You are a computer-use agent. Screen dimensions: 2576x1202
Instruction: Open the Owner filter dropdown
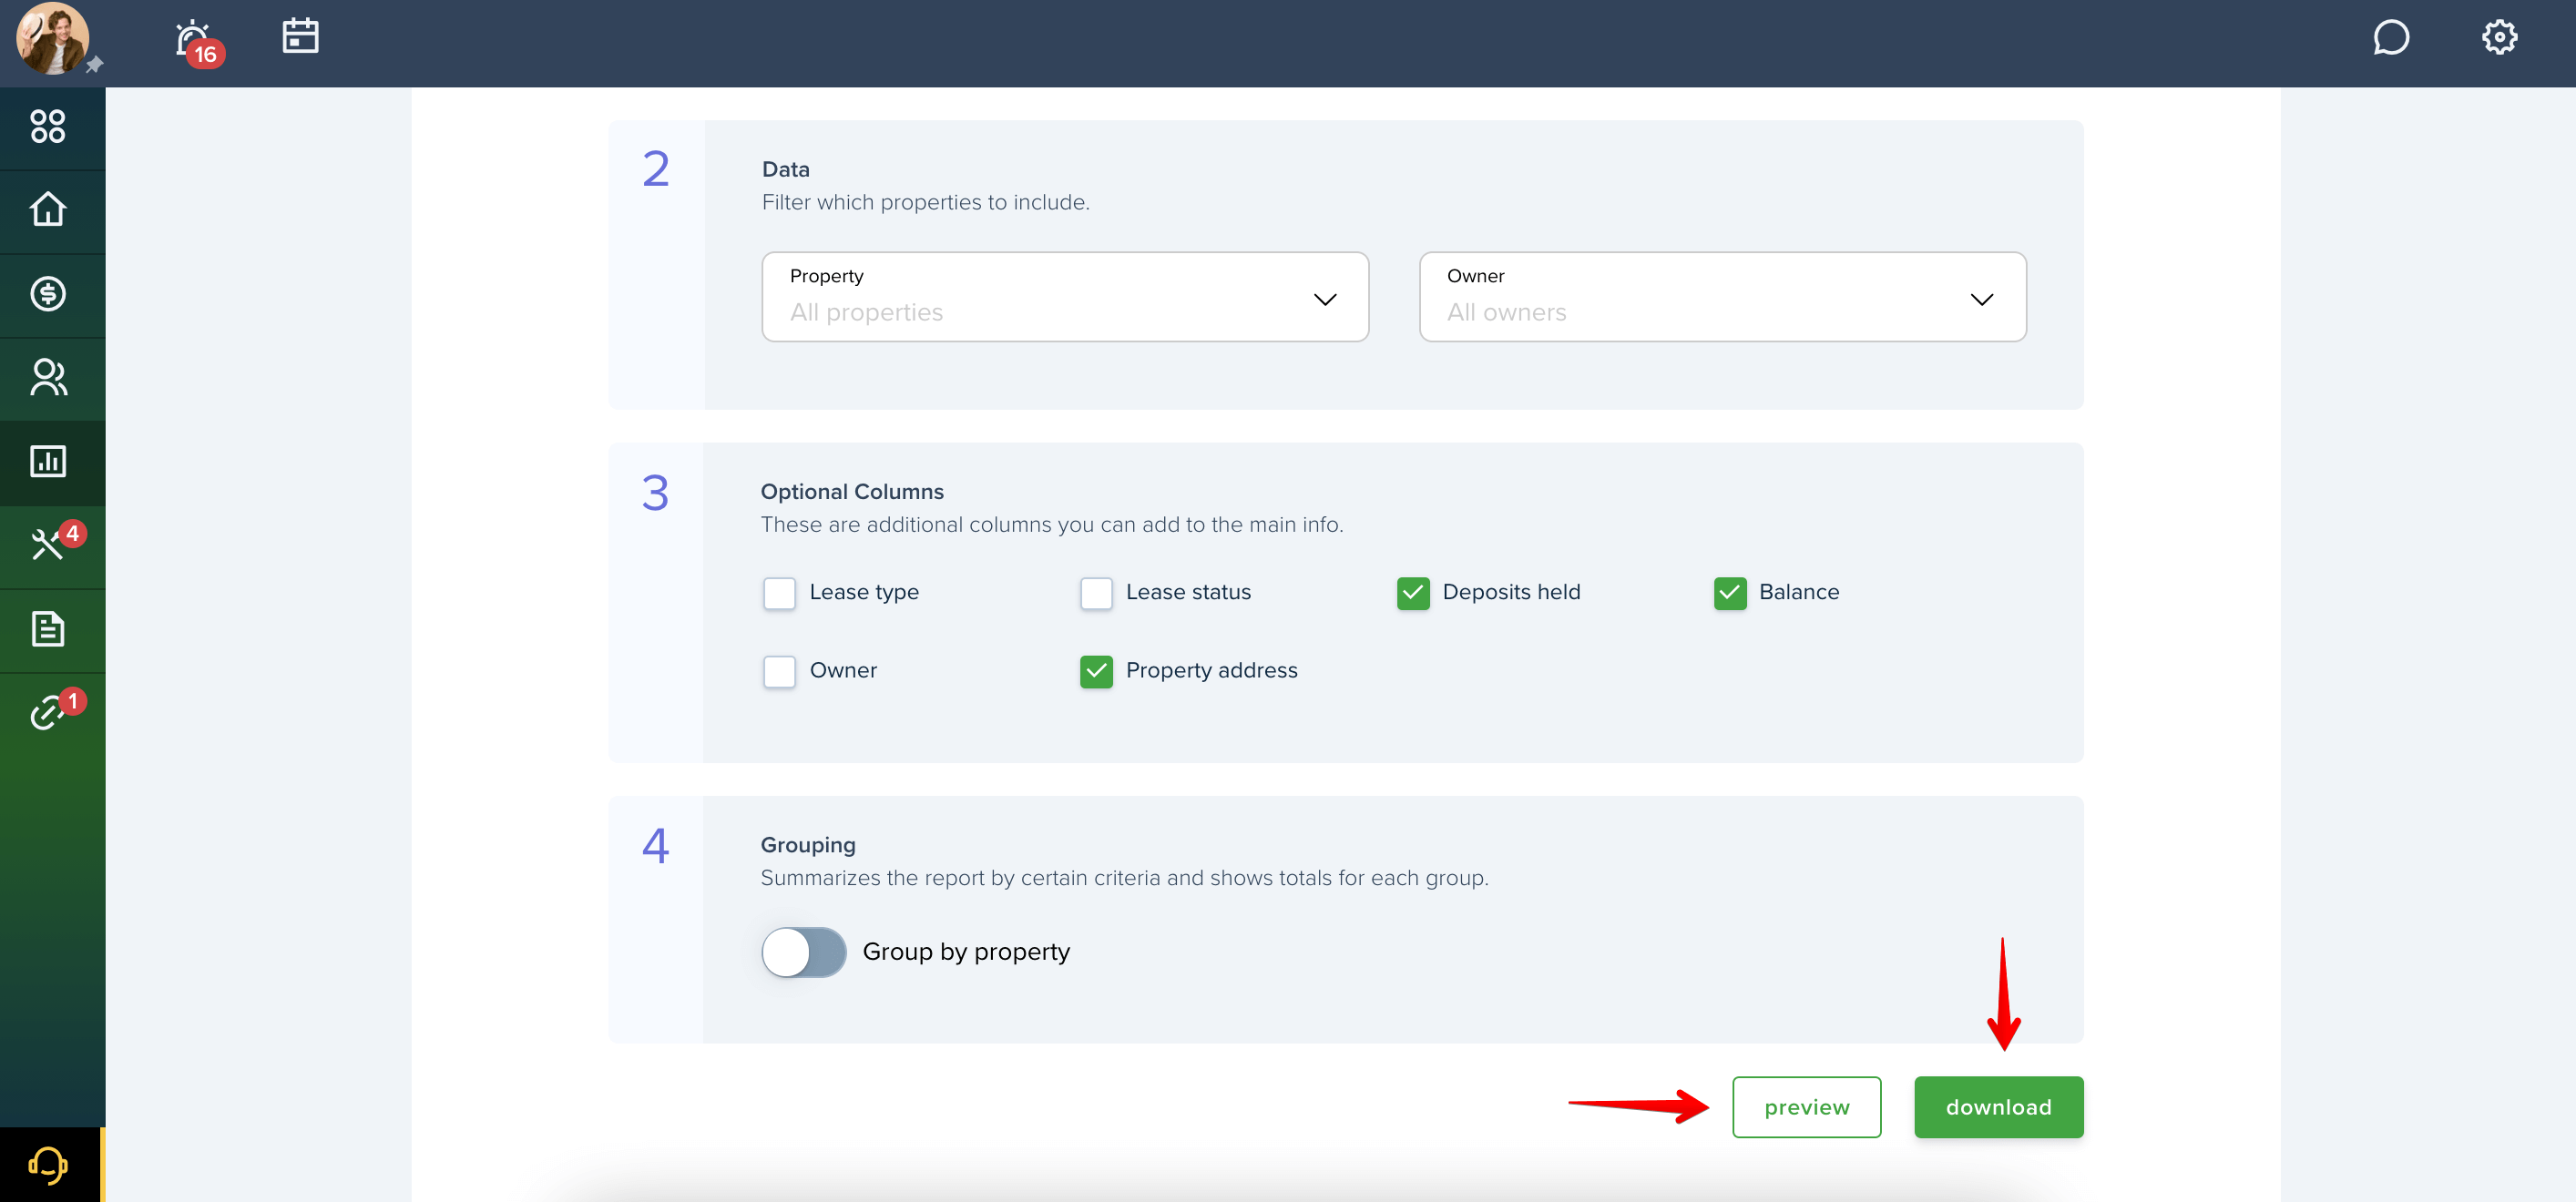pyautogui.click(x=1722, y=297)
